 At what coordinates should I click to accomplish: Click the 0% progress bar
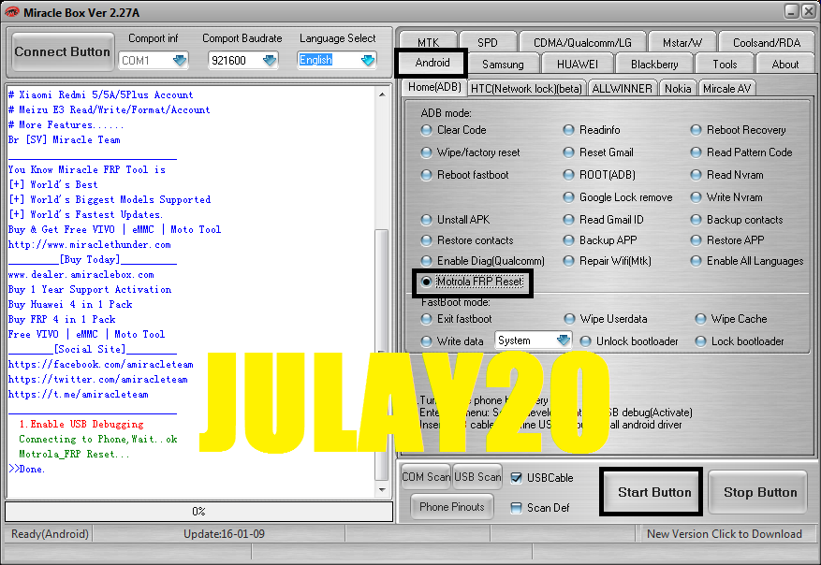[199, 511]
